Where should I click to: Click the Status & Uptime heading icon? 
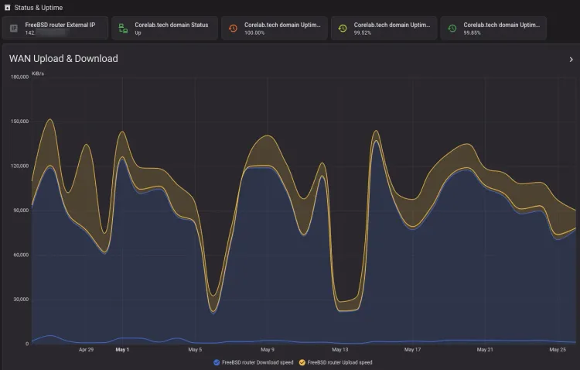pyautogui.click(x=7, y=8)
